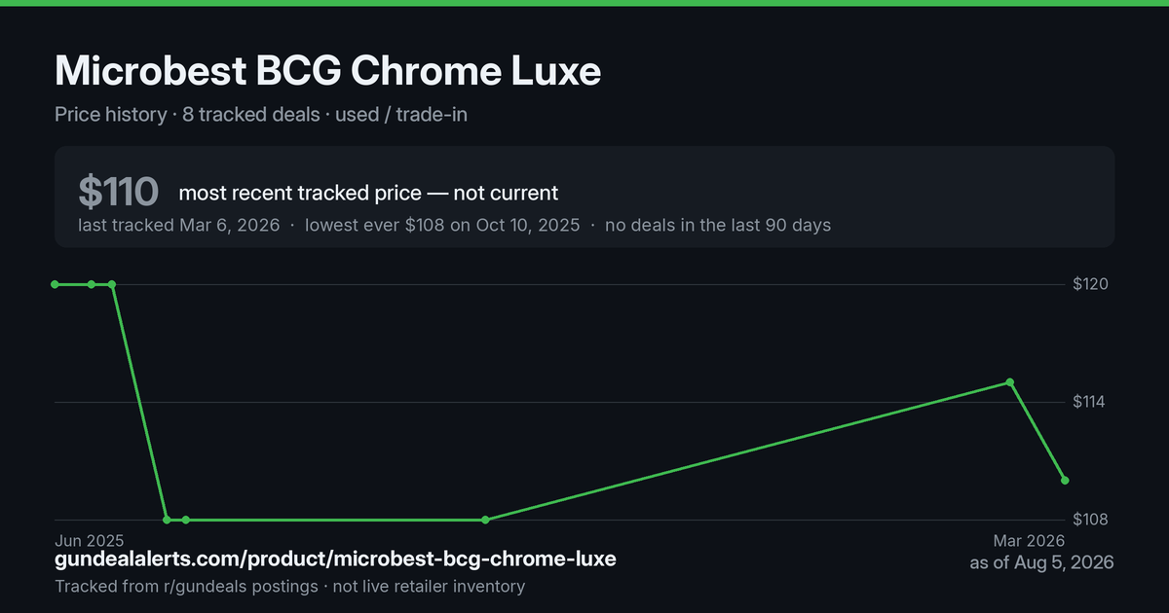Click the 'as of Aug 5, 2026' date stamp

coord(1041,562)
